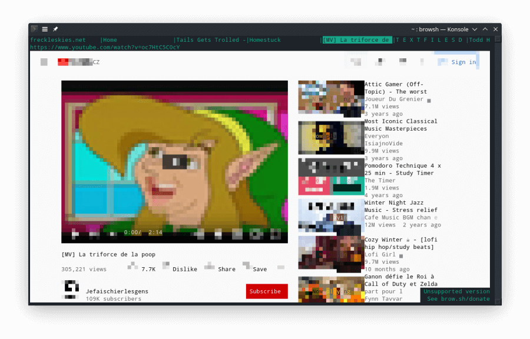Switch to the Todd H tab
Viewport: 530px width, 339px height.
(479, 40)
